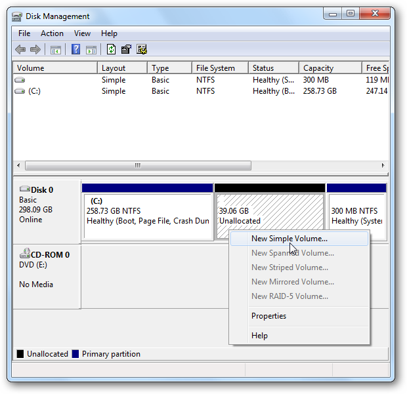Click the Disk 0 drive icon
The width and height of the screenshot is (407, 394).
pos(25,189)
